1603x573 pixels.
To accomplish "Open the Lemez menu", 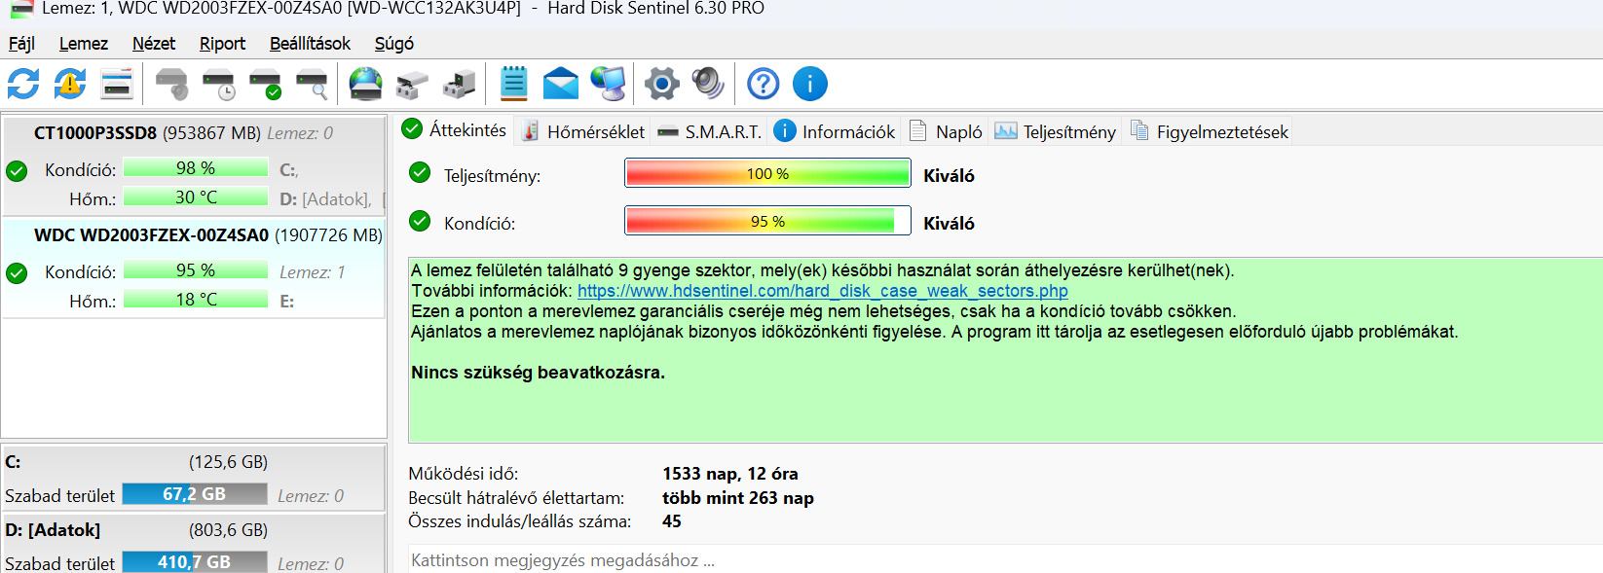I will [x=84, y=44].
